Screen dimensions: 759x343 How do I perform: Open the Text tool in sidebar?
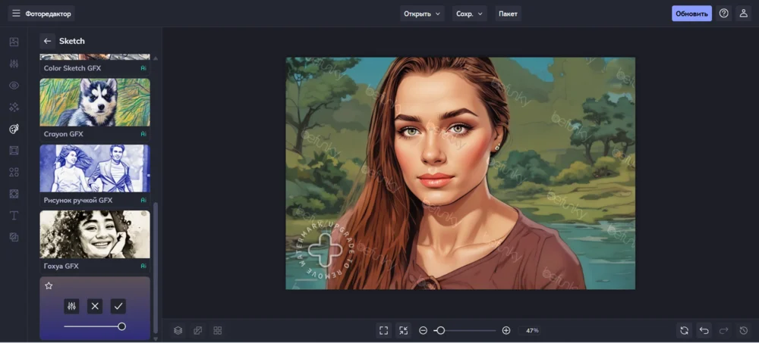14,216
